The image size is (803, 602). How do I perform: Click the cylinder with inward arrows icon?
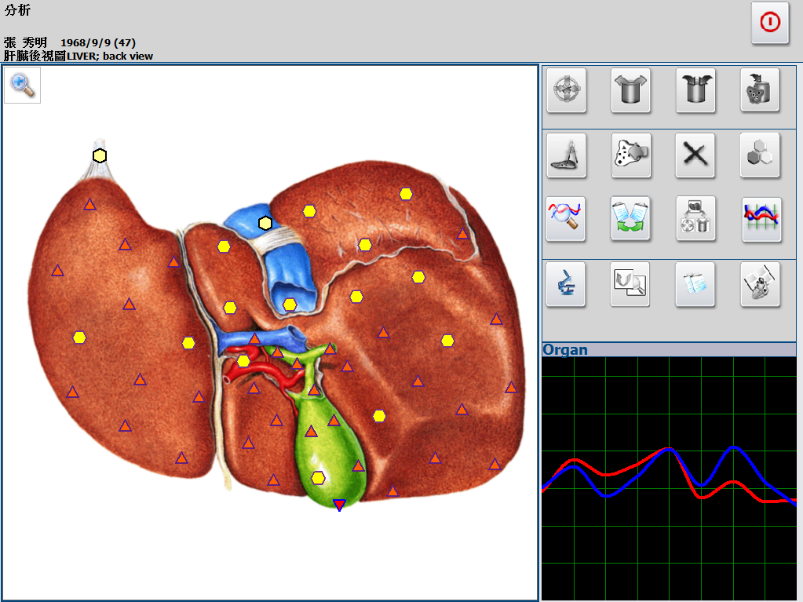click(x=695, y=90)
